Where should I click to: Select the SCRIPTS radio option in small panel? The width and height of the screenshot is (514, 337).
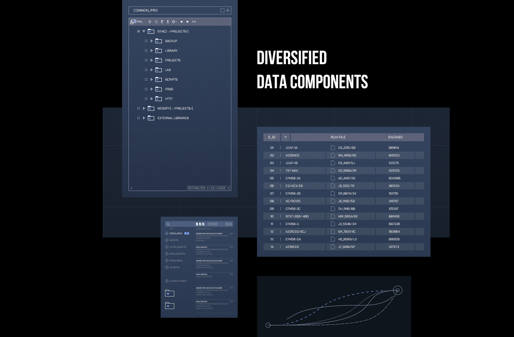click(x=167, y=240)
